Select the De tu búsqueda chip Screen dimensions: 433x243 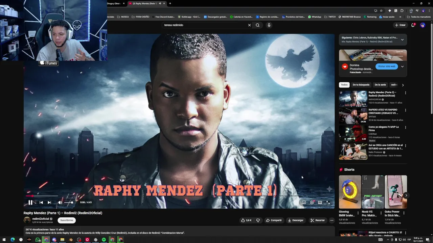[361, 85]
